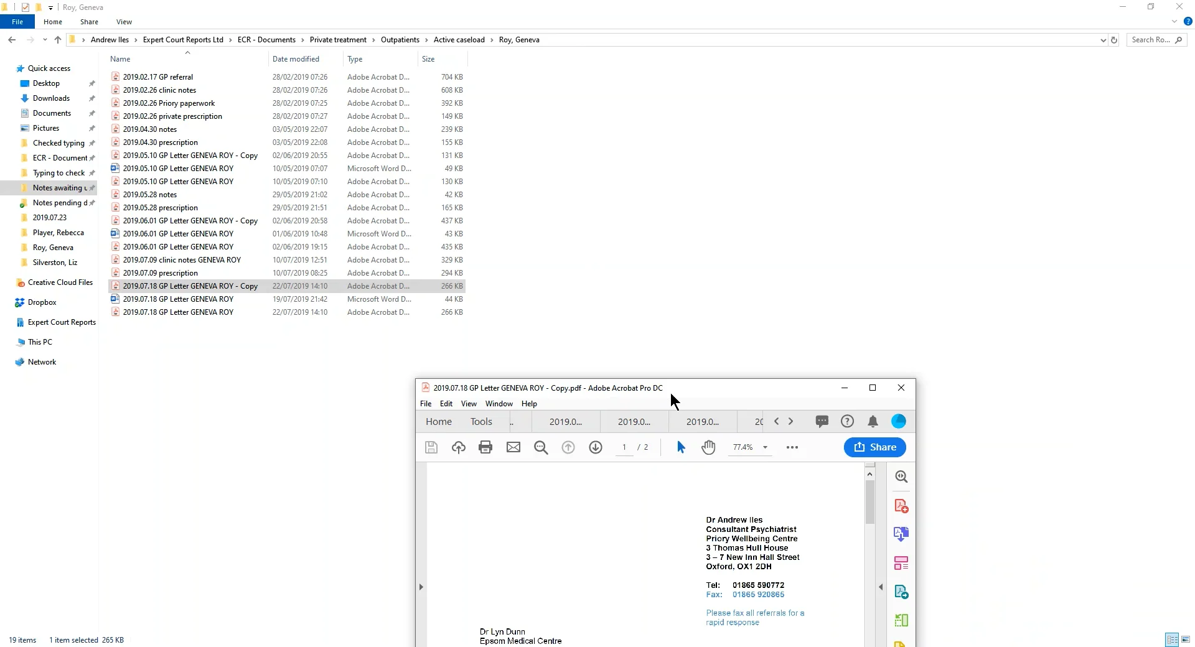Open the comments panel speech bubble
Image resolution: width=1195 pixels, height=647 pixels.
823,421
